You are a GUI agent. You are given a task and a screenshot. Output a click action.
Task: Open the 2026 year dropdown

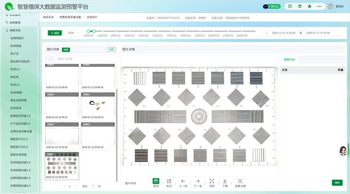click(x=73, y=33)
